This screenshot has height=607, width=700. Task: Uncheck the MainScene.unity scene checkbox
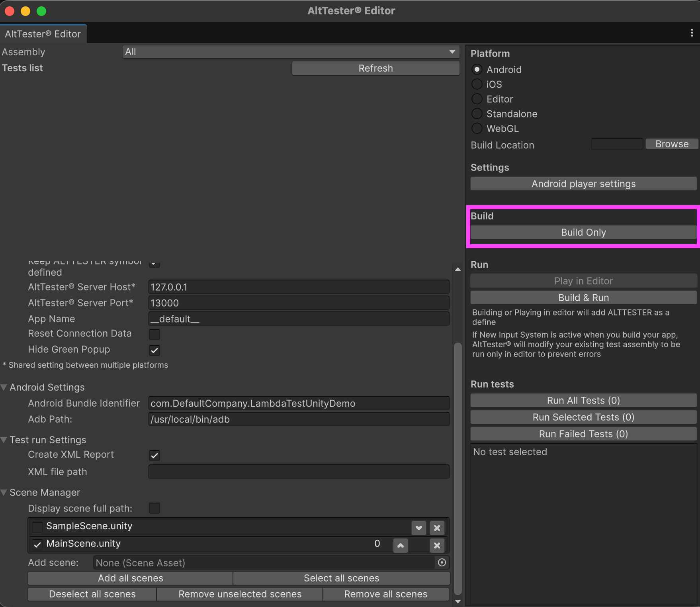pos(37,544)
